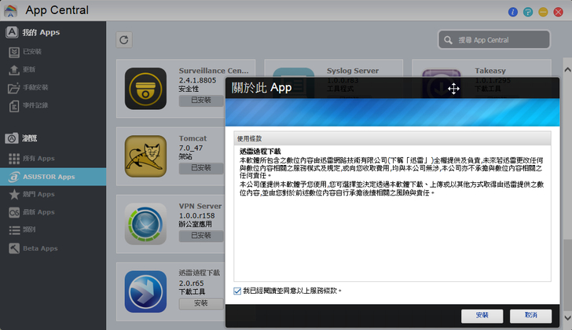Click the 最新 Apps icon
Screen dimensions: 572x330
point(14,212)
